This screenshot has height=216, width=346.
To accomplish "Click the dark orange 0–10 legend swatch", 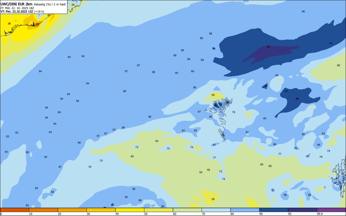I will pos(15,210).
